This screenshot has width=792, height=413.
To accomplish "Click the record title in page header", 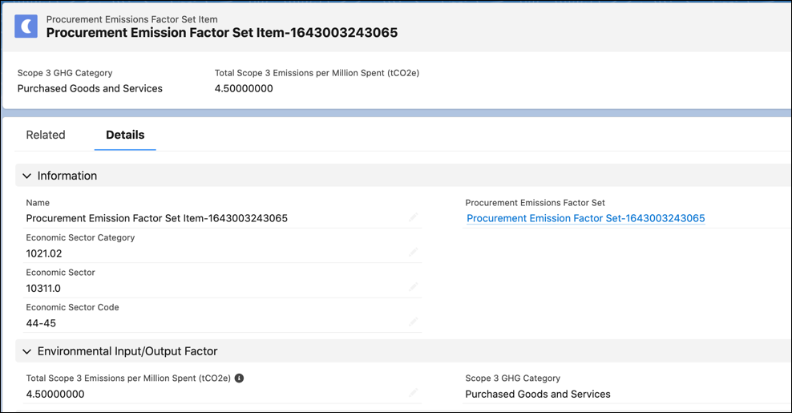I will coord(222,33).
